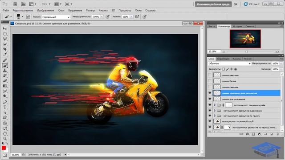Select the Move tool
The width and height of the screenshot is (285, 160).
5,28
